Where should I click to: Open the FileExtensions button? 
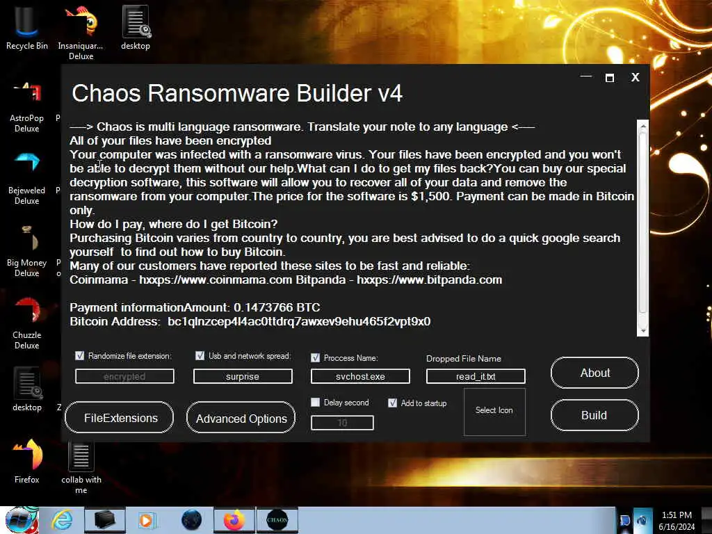119,418
